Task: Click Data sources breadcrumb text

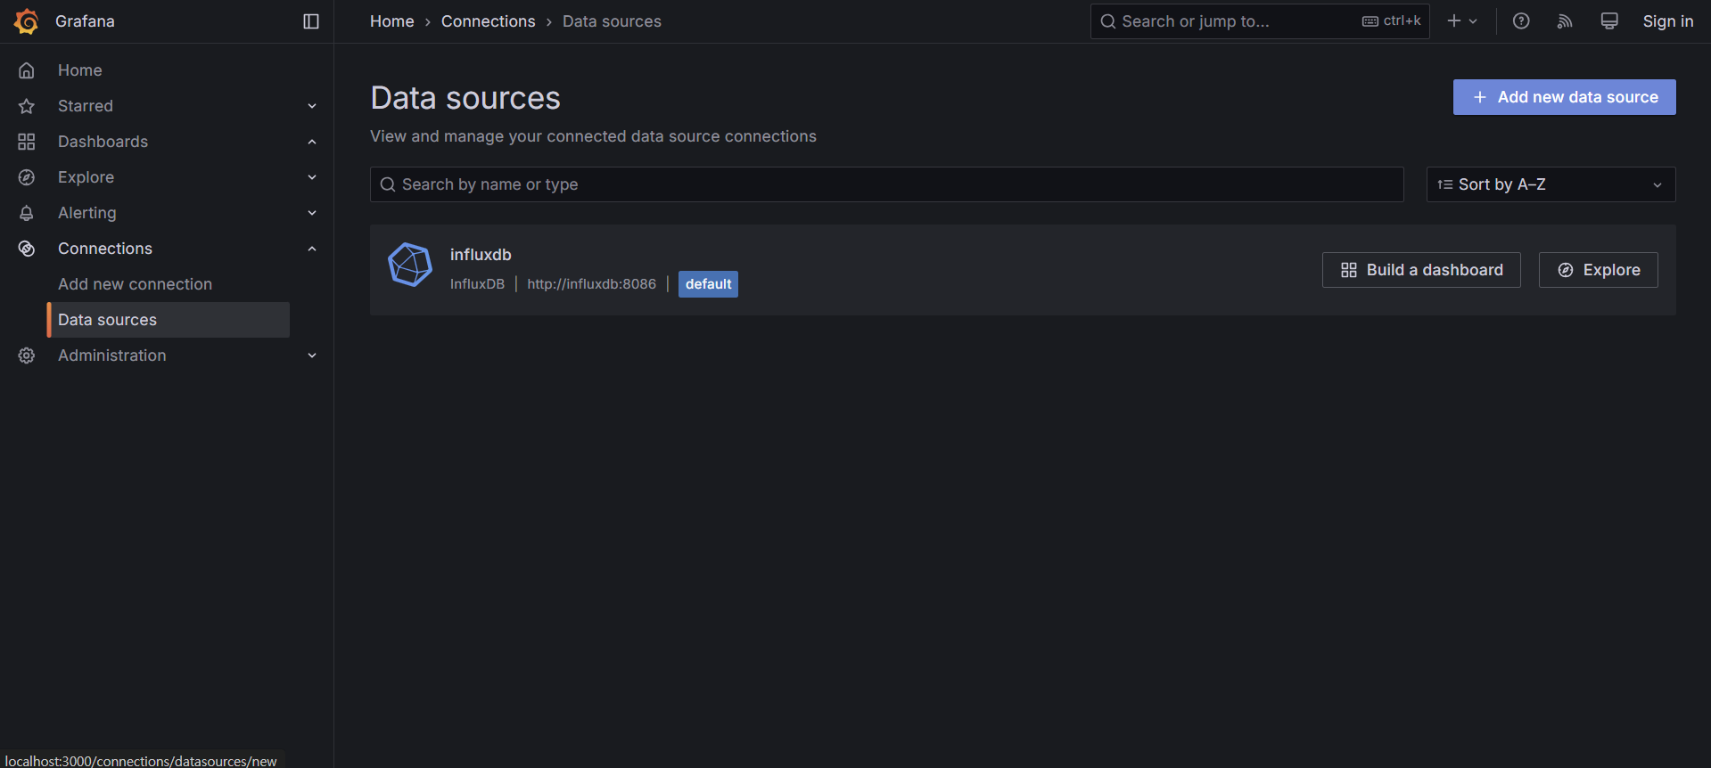Action: 612,21
